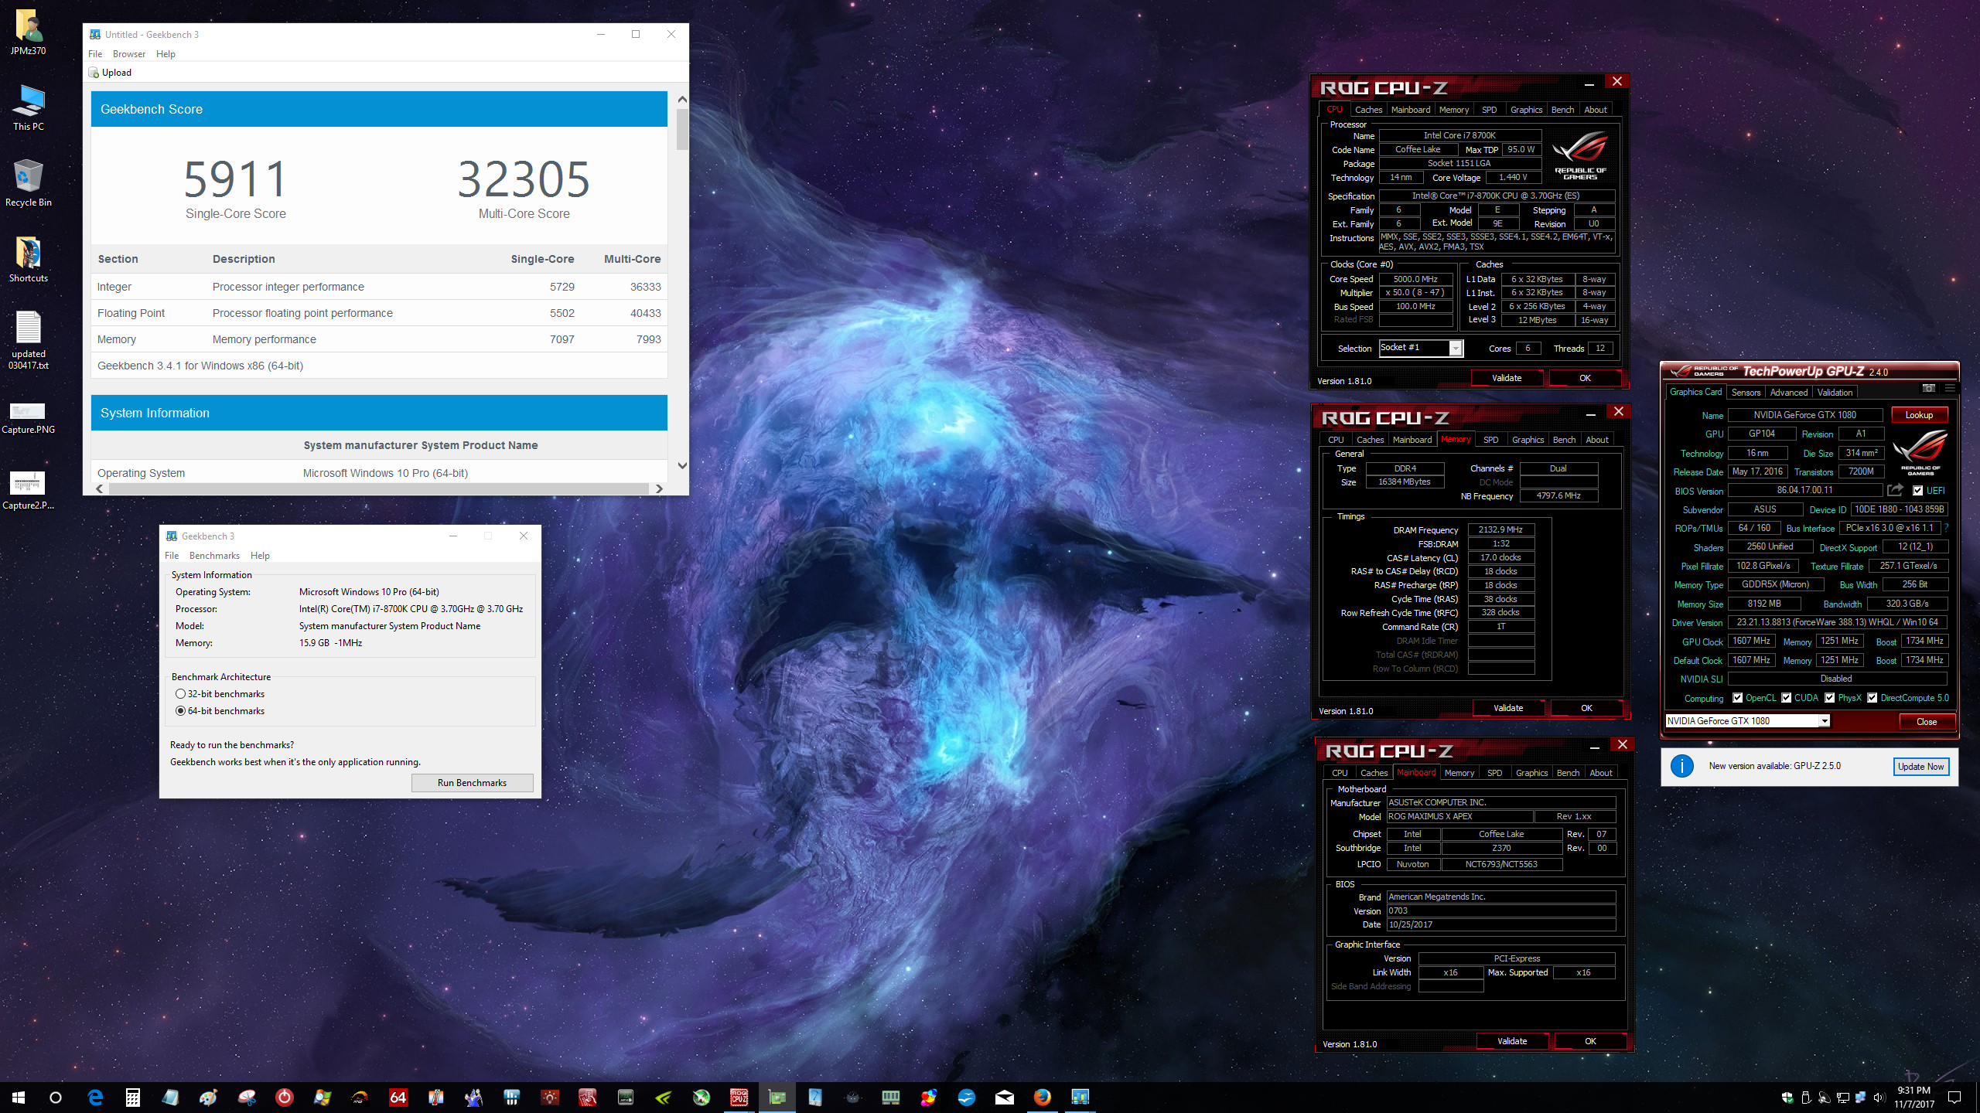1980x1113 pixels.
Task: Switch to Bench tab in top CPU-Z
Action: point(1562,110)
